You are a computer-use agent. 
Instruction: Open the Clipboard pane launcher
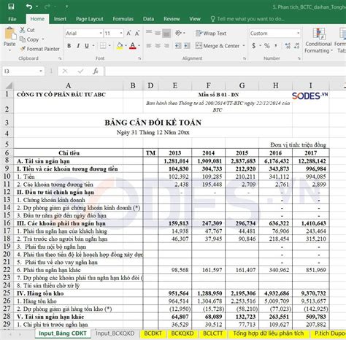60,58
